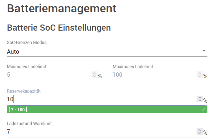The height and width of the screenshot is (138, 215).
Task: Click the Maximales Ladelimit field showing 100
Action: (155, 75)
